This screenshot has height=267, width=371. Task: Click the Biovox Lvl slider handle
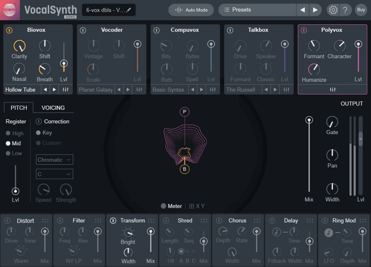pyautogui.click(x=64, y=64)
